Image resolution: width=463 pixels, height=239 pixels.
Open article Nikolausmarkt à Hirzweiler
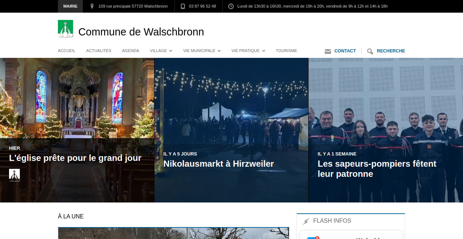point(218,164)
